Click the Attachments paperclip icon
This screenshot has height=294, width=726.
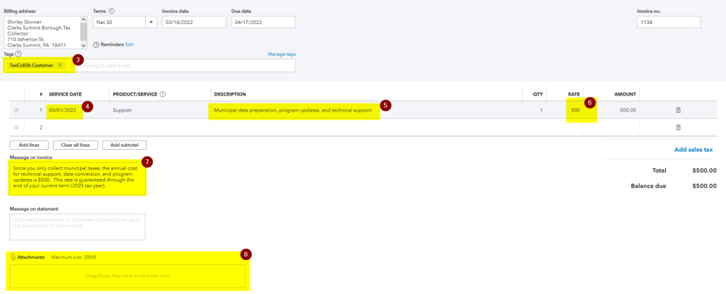click(x=13, y=257)
